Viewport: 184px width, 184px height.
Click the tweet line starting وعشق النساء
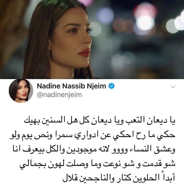[x=94, y=149]
